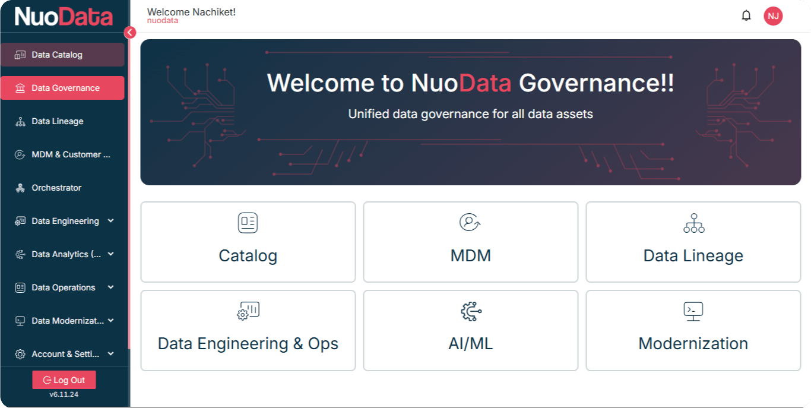Click the Log Out button
The height and width of the screenshot is (408, 811).
(x=64, y=380)
